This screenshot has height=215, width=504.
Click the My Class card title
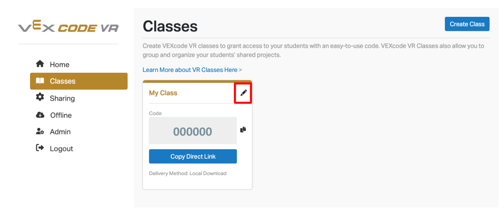coord(163,93)
